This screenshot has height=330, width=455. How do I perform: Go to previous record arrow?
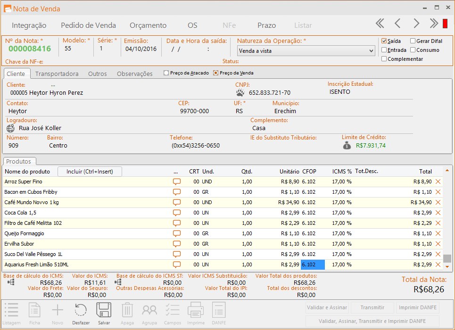[397, 24]
